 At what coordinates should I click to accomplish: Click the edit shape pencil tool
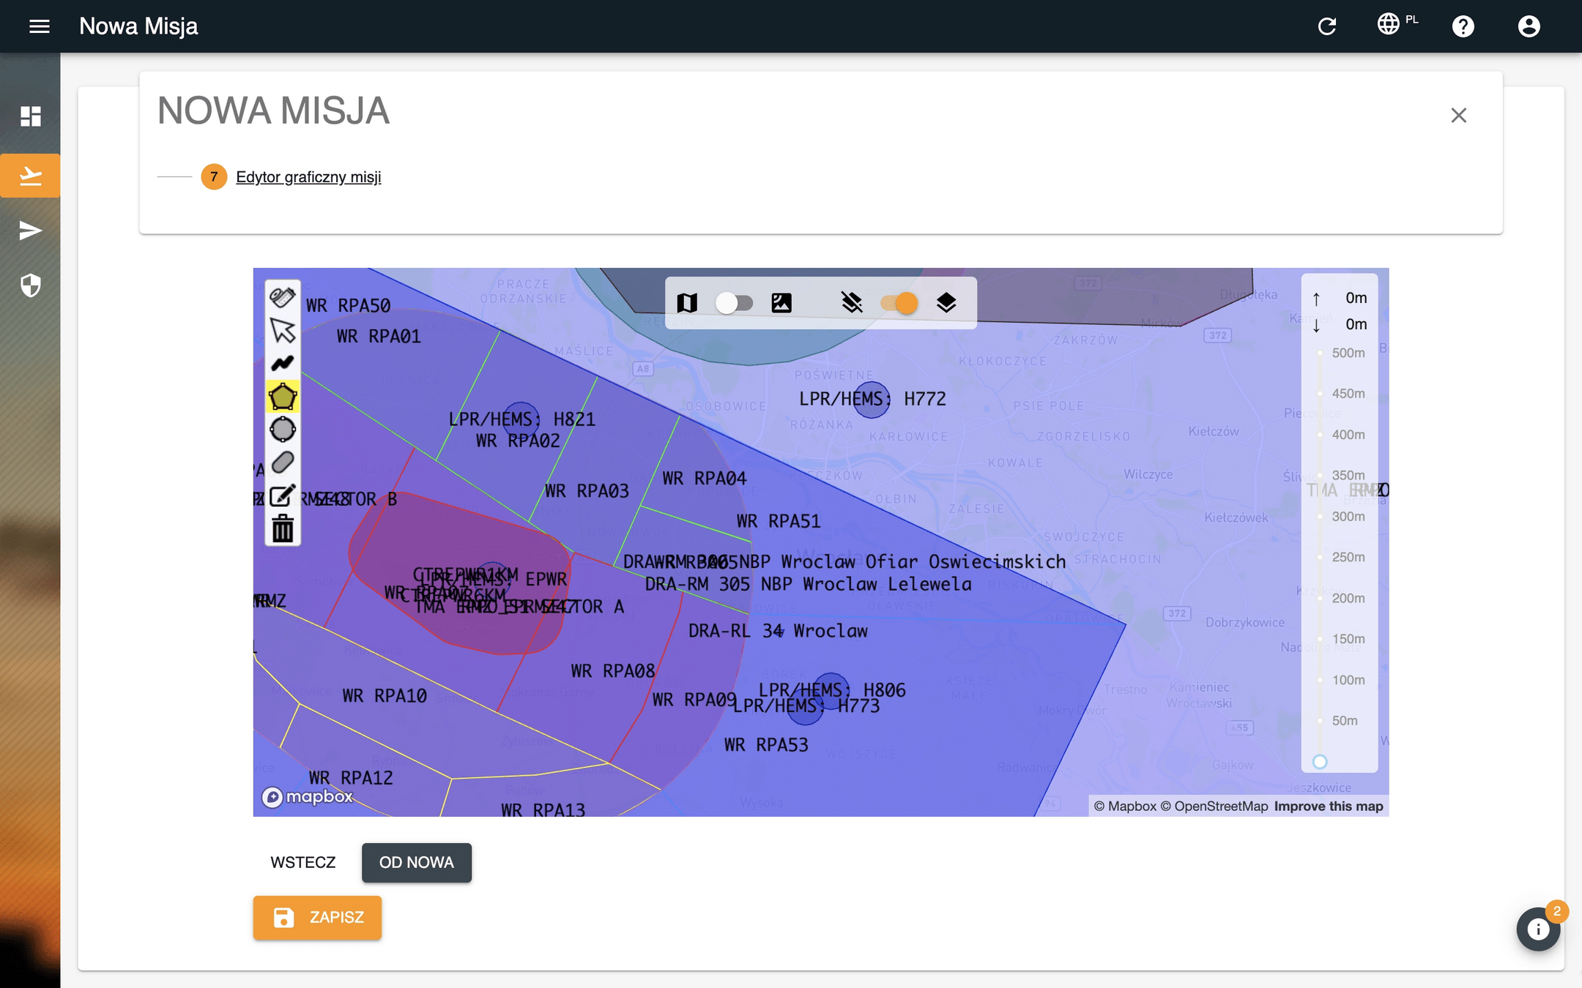tap(283, 496)
